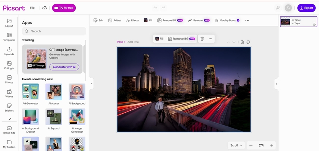Zoom out with the minus button
The width and height of the screenshot is (319, 151).
point(251,145)
